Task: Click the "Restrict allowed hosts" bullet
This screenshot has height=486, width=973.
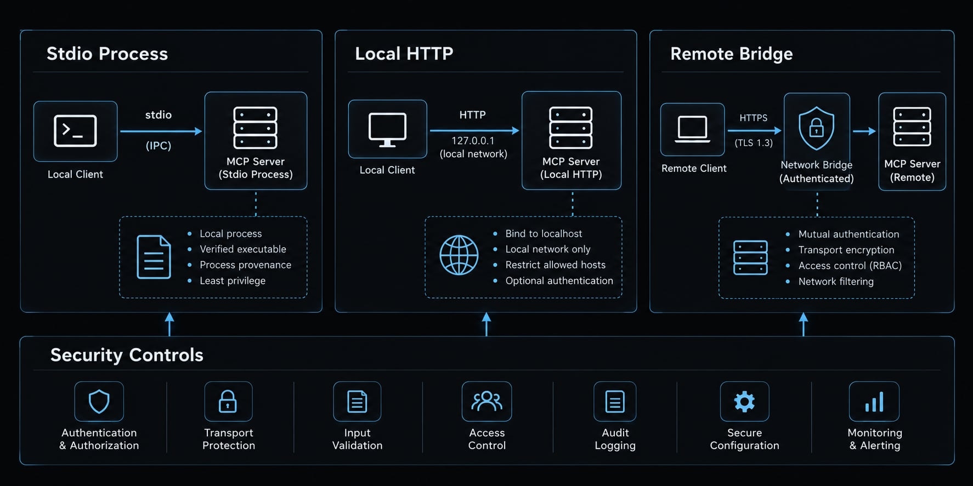Action: tap(556, 265)
